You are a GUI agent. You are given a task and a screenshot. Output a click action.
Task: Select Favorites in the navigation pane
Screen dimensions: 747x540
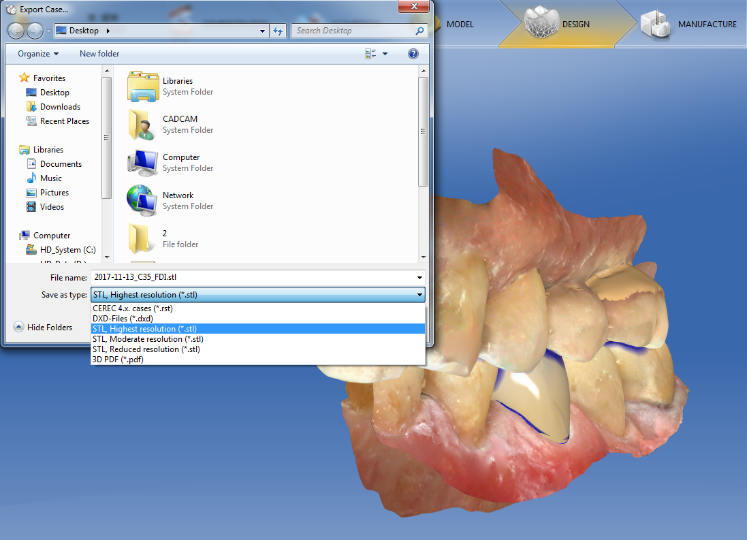tap(42, 78)
